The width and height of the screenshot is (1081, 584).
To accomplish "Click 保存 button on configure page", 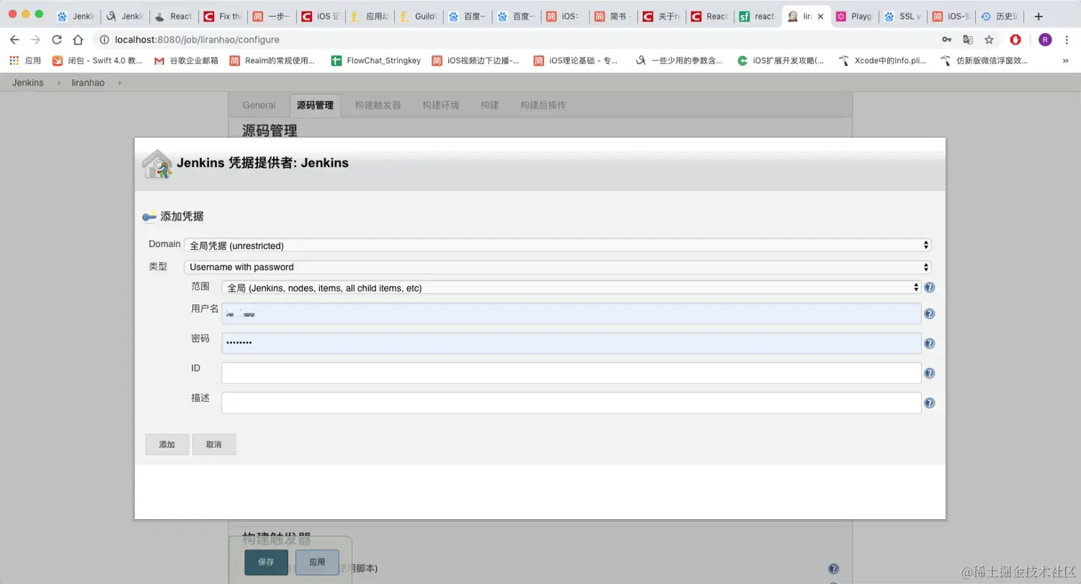I will (x=266, y=562).
